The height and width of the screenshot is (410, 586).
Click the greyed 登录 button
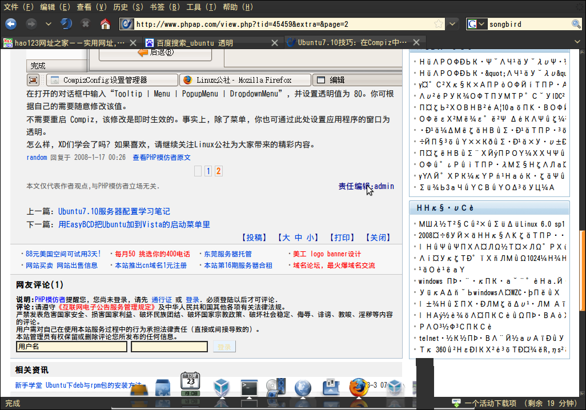[x=224, y=347]
